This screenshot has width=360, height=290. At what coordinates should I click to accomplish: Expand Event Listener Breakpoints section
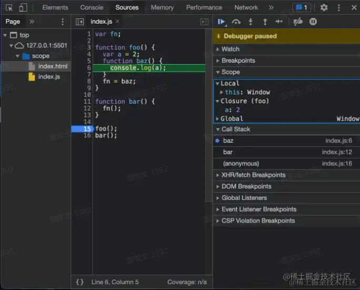tap(286, 209)
